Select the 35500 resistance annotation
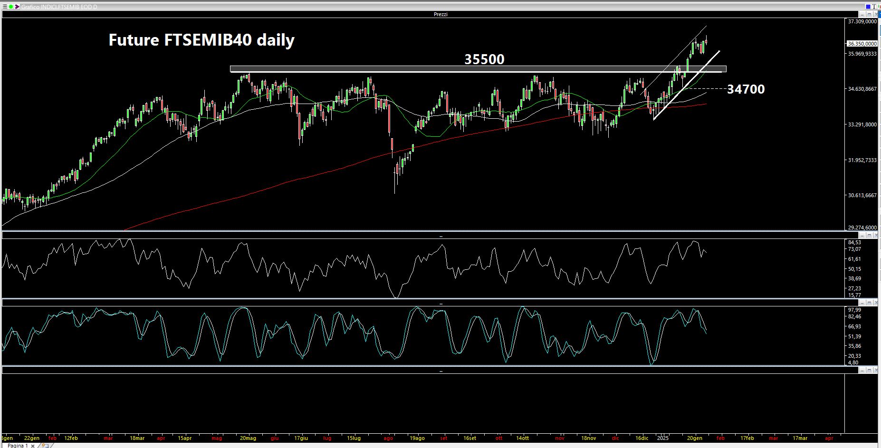Viewport: 881px width, 448px height. 484,59
